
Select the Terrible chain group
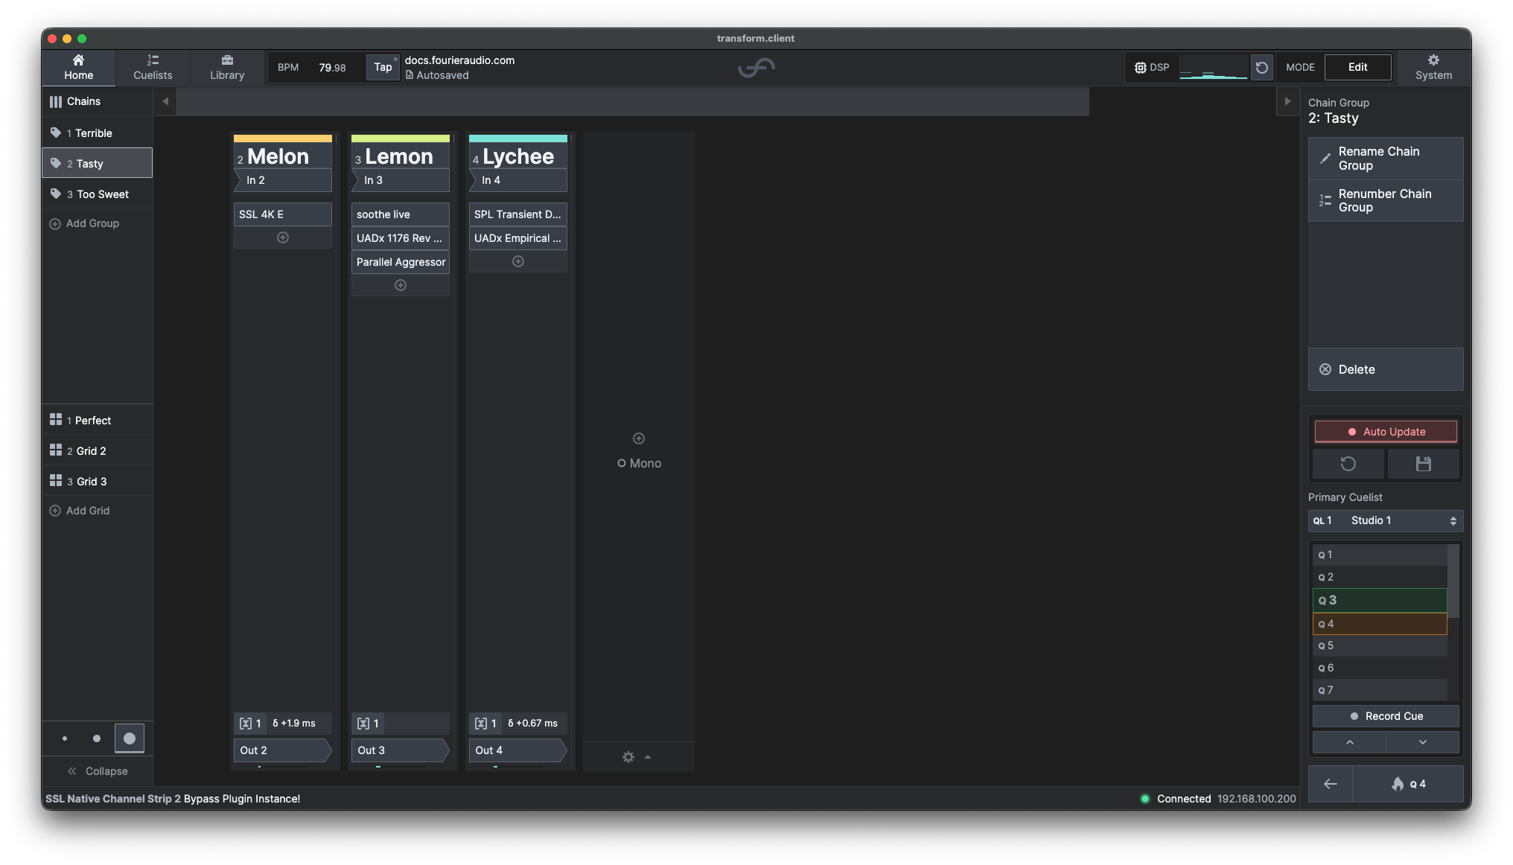pos(97,133)
